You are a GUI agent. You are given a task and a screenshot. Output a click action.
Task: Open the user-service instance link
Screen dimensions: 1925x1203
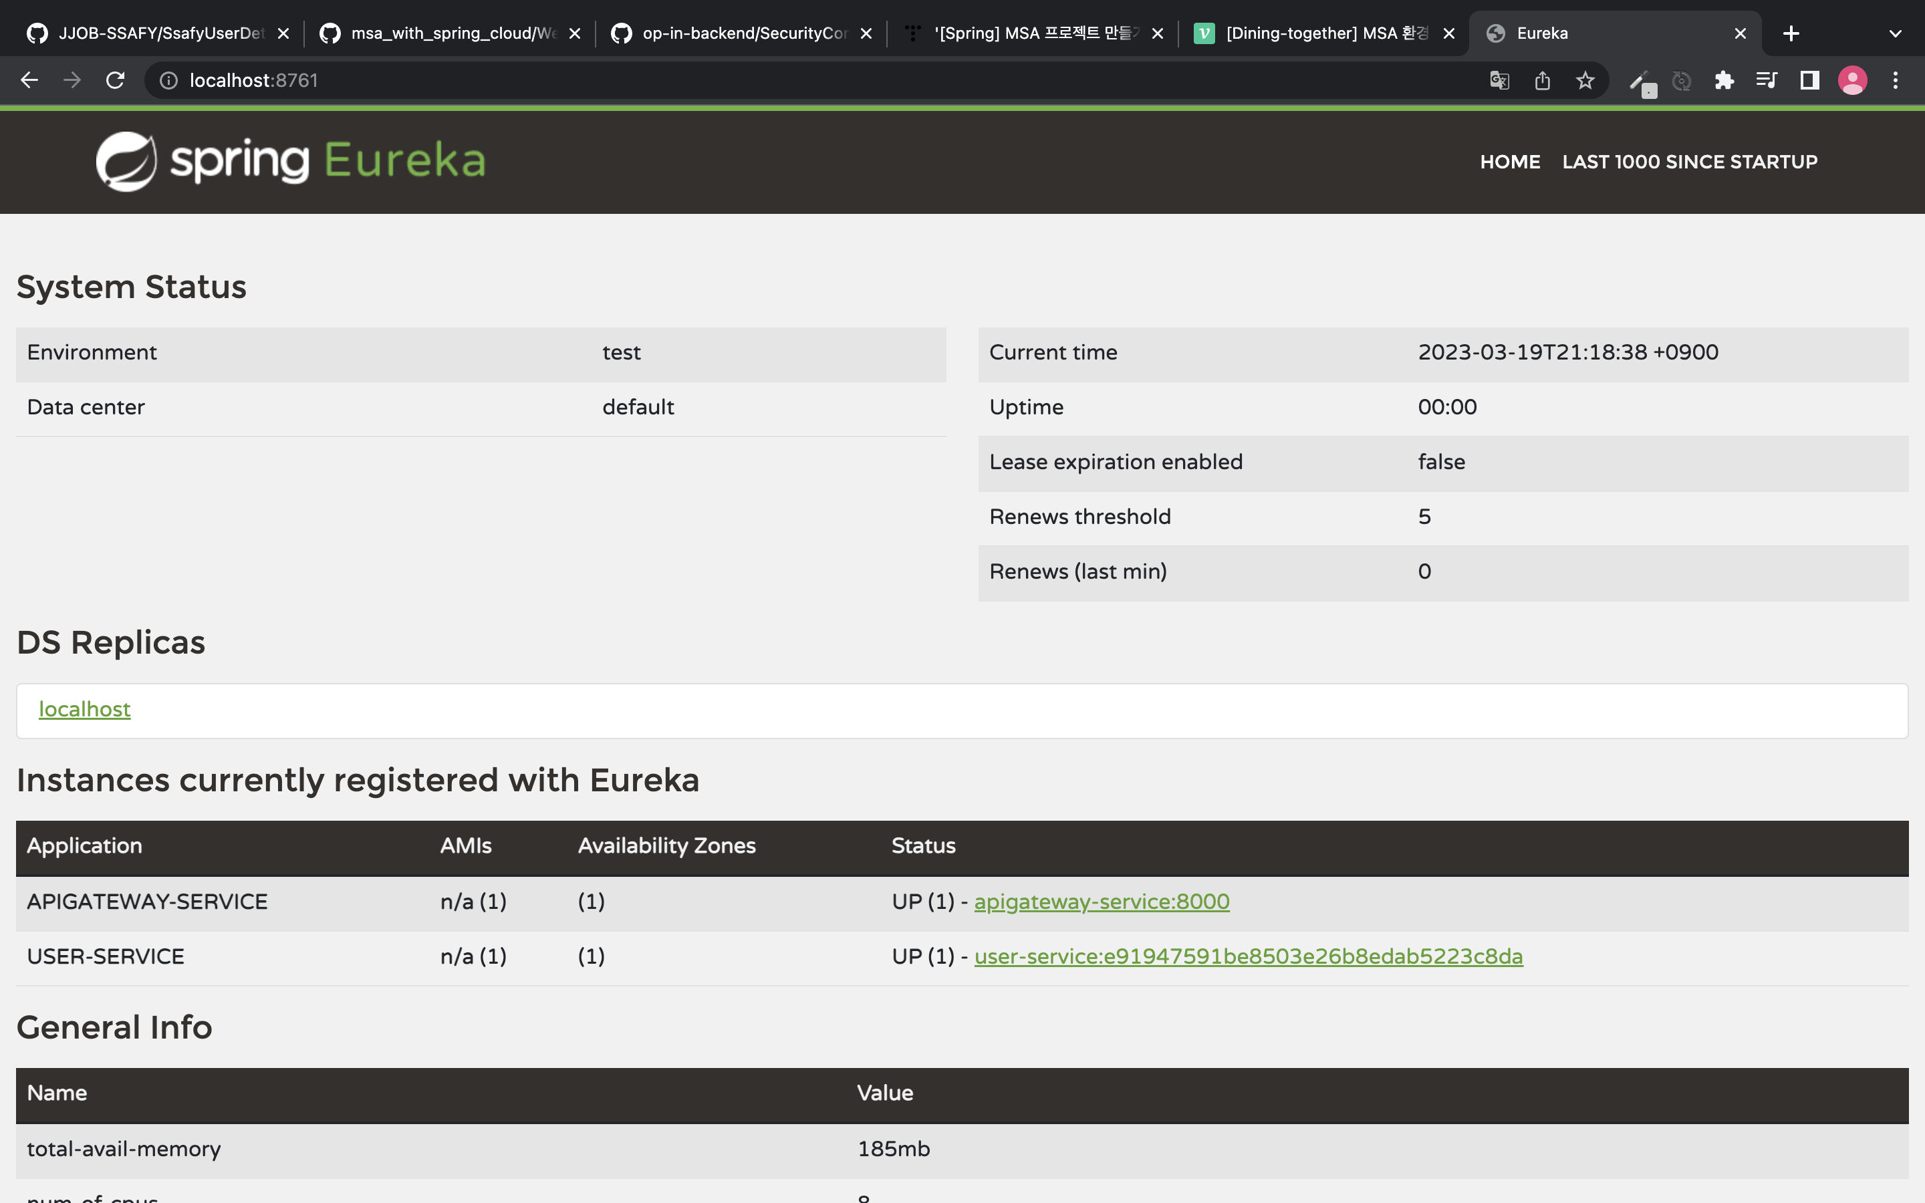[1248, 956]
